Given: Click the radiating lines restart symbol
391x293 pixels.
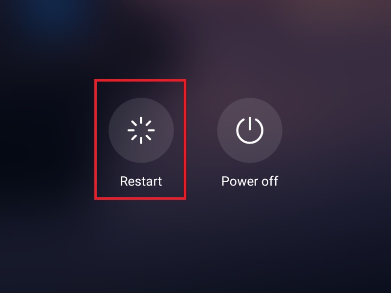Looking at the screenshot, I should coord(141,130).
